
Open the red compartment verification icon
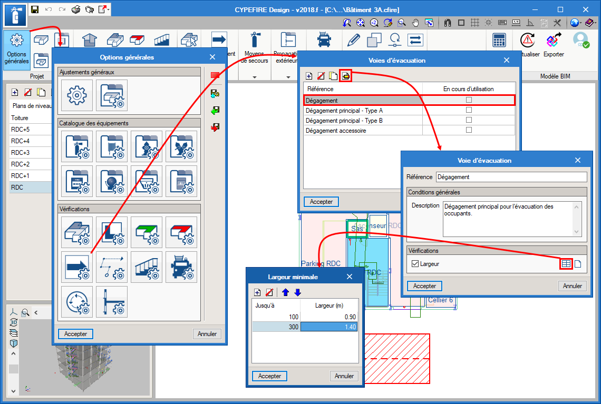tap(181, 232)
